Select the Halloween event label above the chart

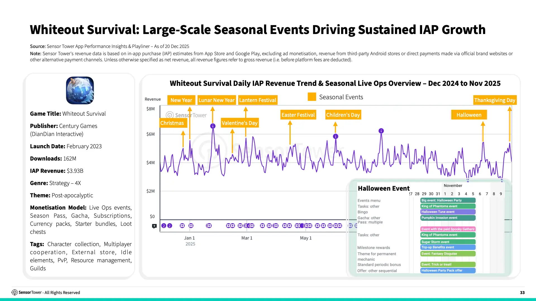(469, 115)
